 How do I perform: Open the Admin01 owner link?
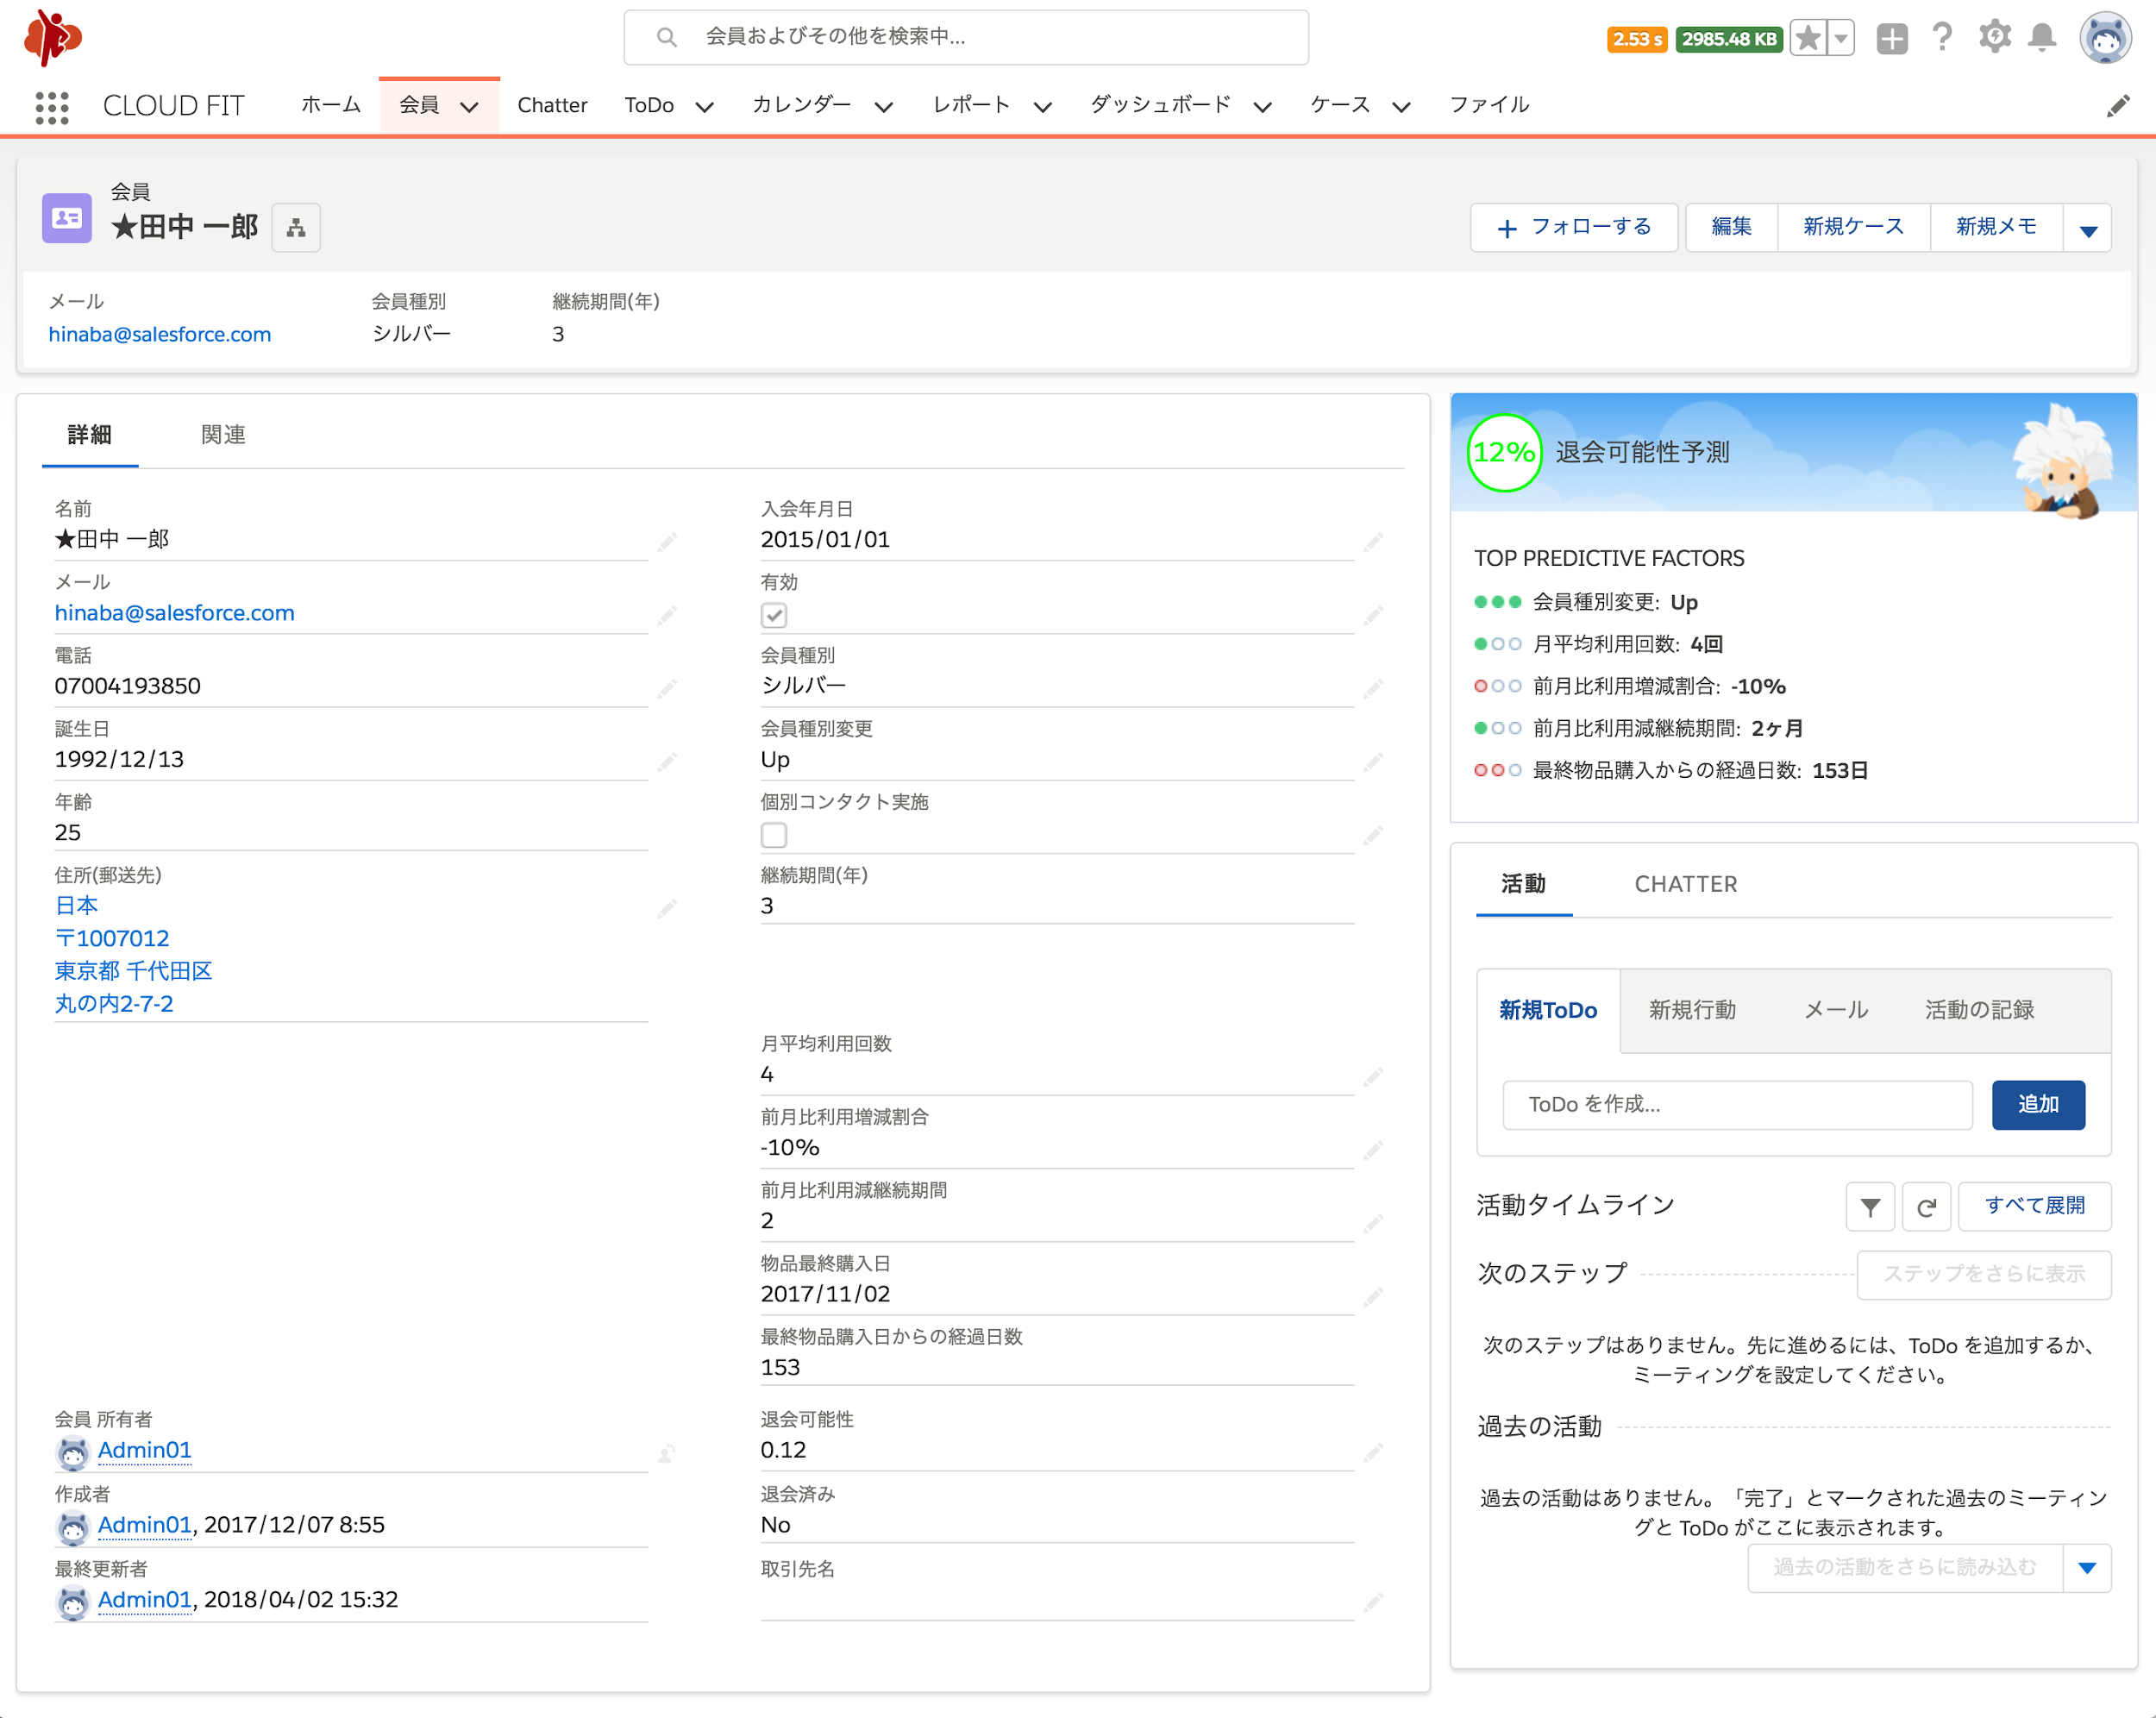(x=144, y=1450)
